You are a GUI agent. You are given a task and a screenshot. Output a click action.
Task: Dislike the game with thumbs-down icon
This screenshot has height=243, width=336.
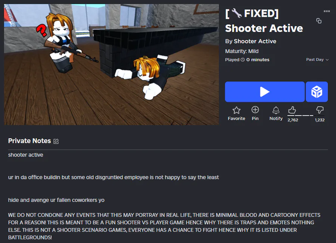(320, 110)
